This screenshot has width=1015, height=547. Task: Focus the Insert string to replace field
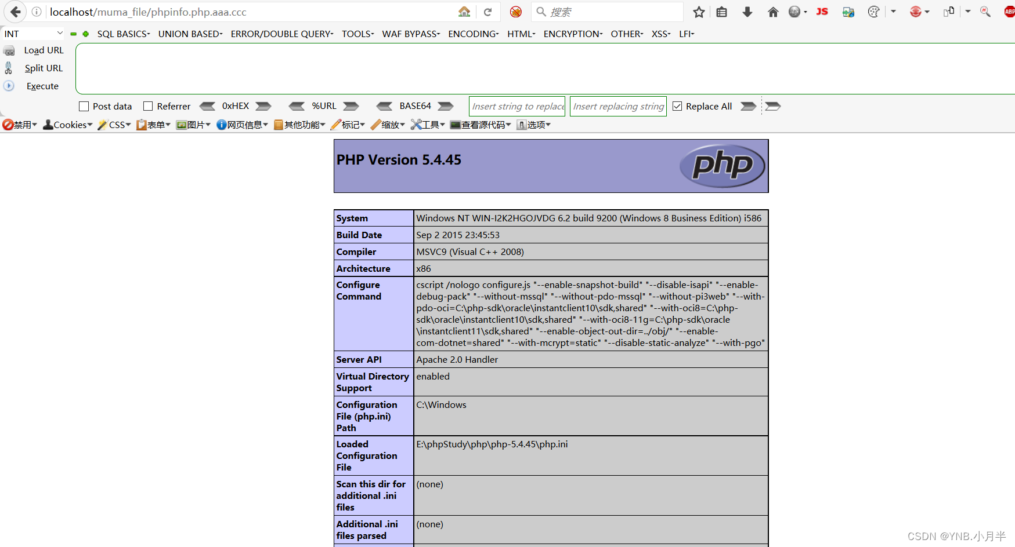517,106
